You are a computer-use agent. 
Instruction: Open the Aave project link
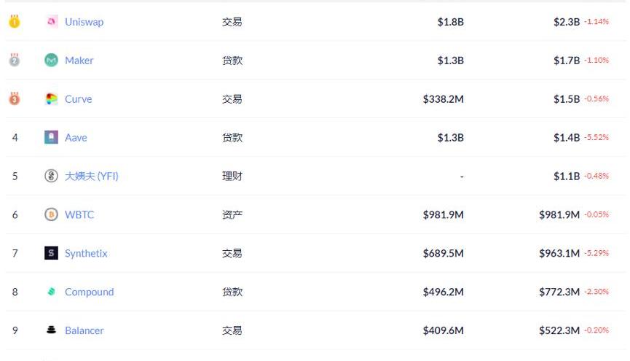[x=76, y=137]
